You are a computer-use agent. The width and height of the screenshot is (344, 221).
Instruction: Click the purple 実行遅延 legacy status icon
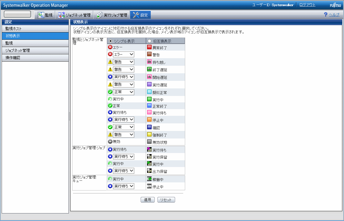(149, 84)
